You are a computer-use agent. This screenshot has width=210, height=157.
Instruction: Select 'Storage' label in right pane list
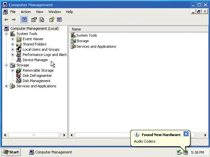(x=82, y=41)
